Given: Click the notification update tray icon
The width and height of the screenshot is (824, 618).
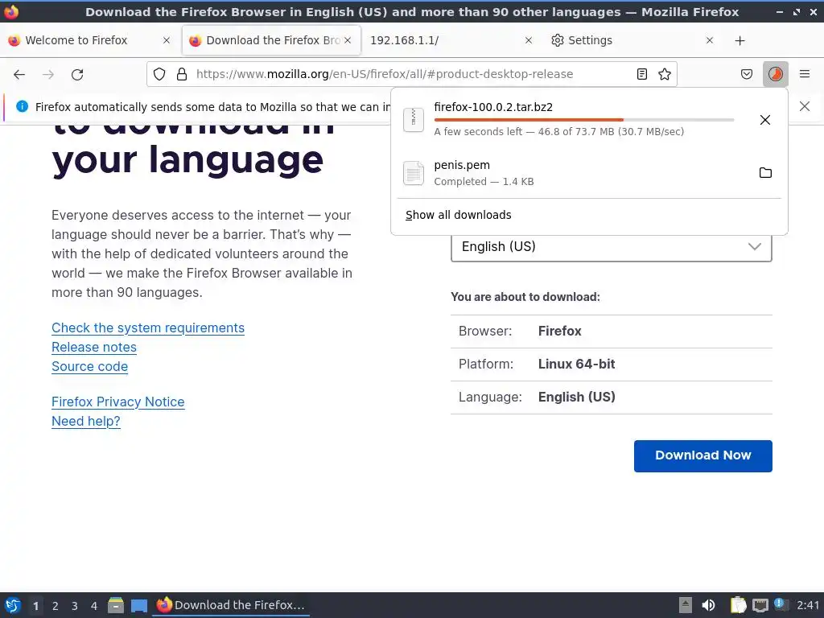Looking at the screenshot, I should (781, 604).
